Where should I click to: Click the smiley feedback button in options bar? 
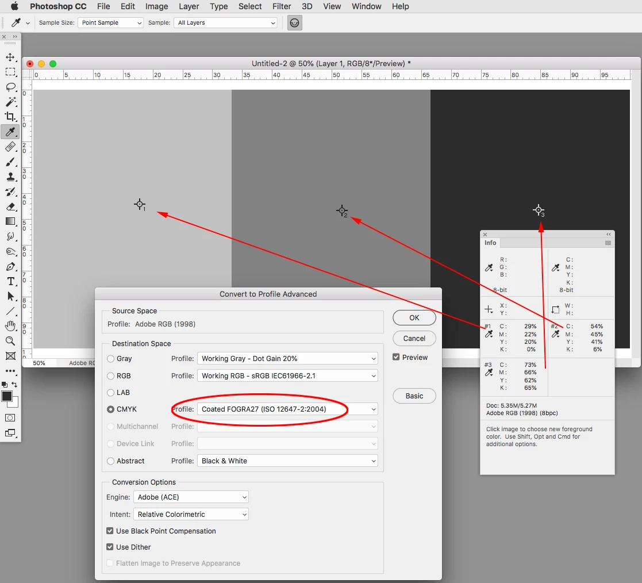[x=294, y=23]
